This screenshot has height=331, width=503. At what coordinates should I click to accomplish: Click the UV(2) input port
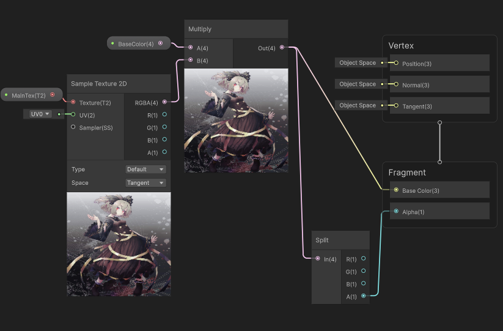point(73,114)
